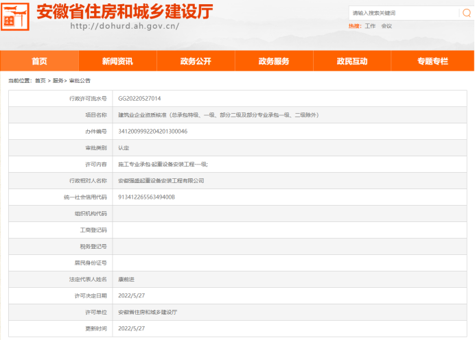Click the case number 341200999220420130​0046 cell
The image size is (475, 340).
tap(152, 131)
